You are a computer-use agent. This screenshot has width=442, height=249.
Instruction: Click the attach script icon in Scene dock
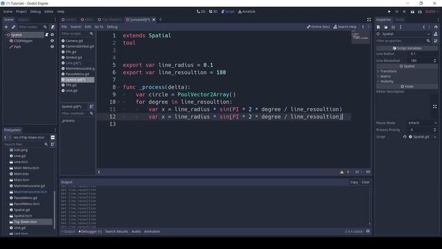(52, 27)
